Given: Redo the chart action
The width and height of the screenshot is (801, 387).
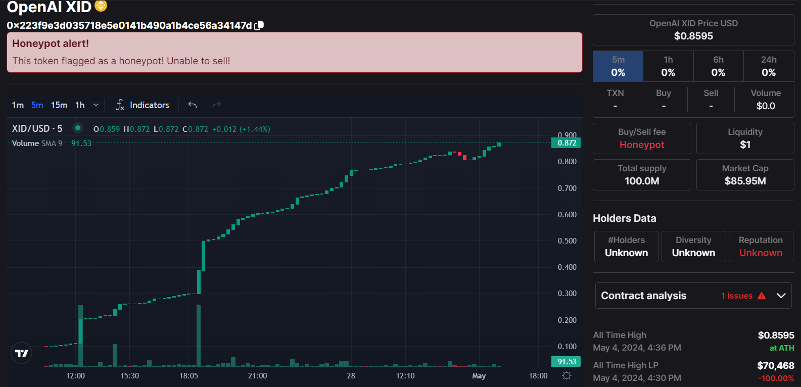Looking at the screenshot, I should tap(217, 105).
